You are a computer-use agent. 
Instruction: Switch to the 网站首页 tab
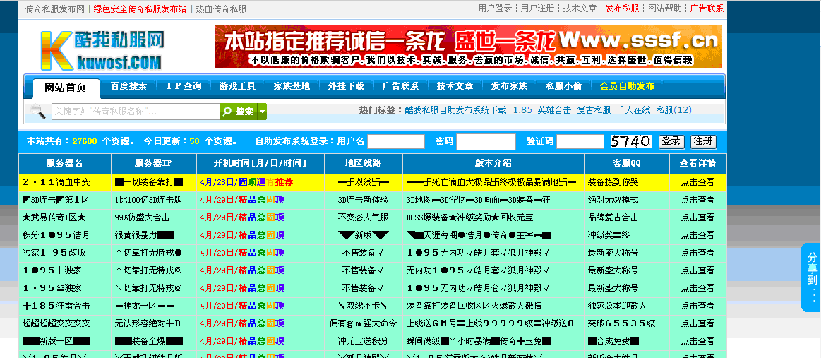click(x=66, y=88)
